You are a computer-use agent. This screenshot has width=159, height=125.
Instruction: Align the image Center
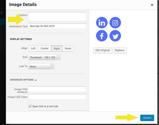click(x=45, y=49)
